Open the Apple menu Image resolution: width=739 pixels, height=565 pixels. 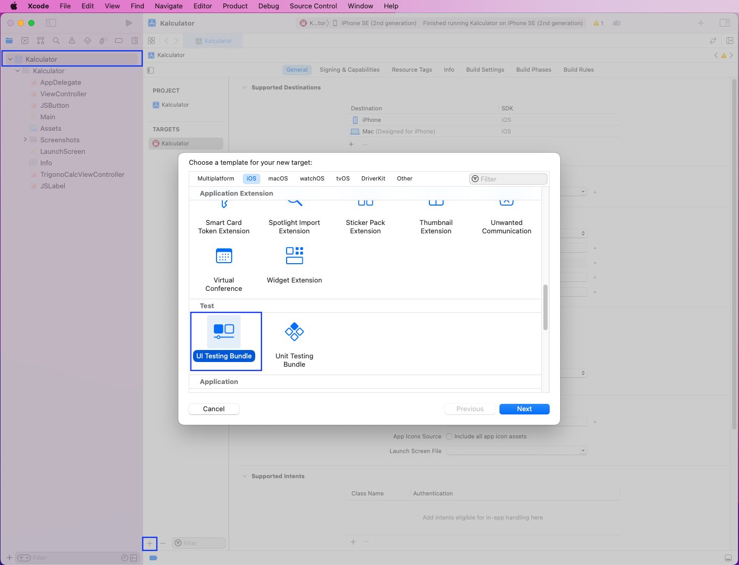click(14, 6)
